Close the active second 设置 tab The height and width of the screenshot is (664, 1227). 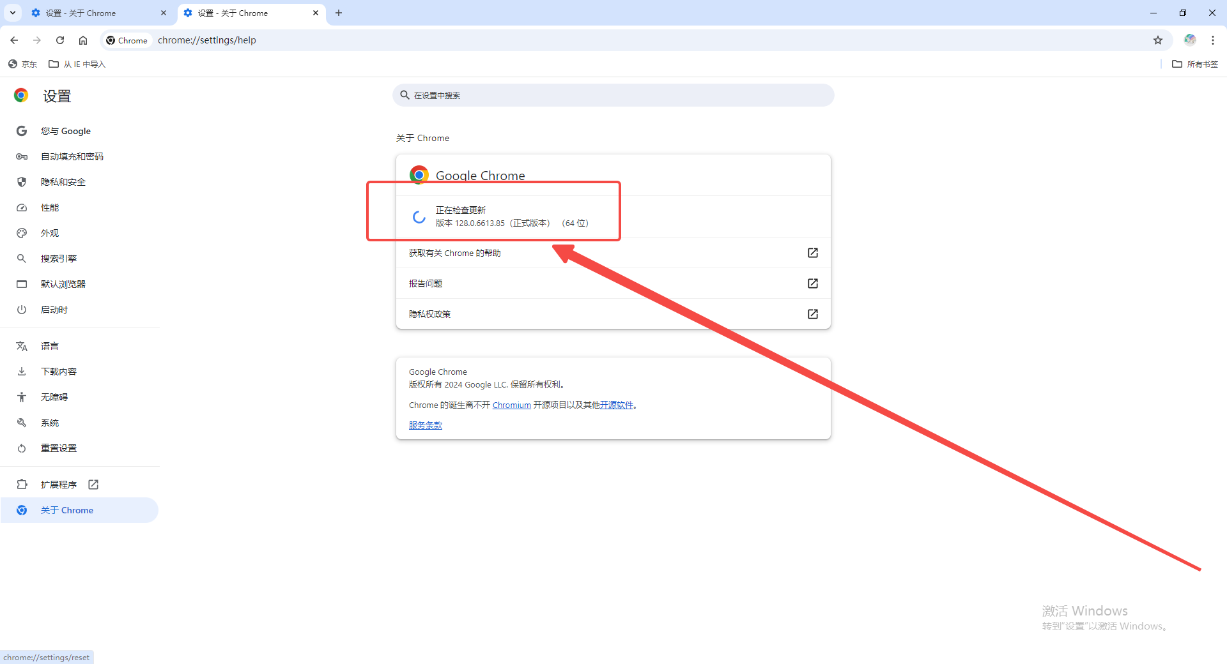[316, 13]
